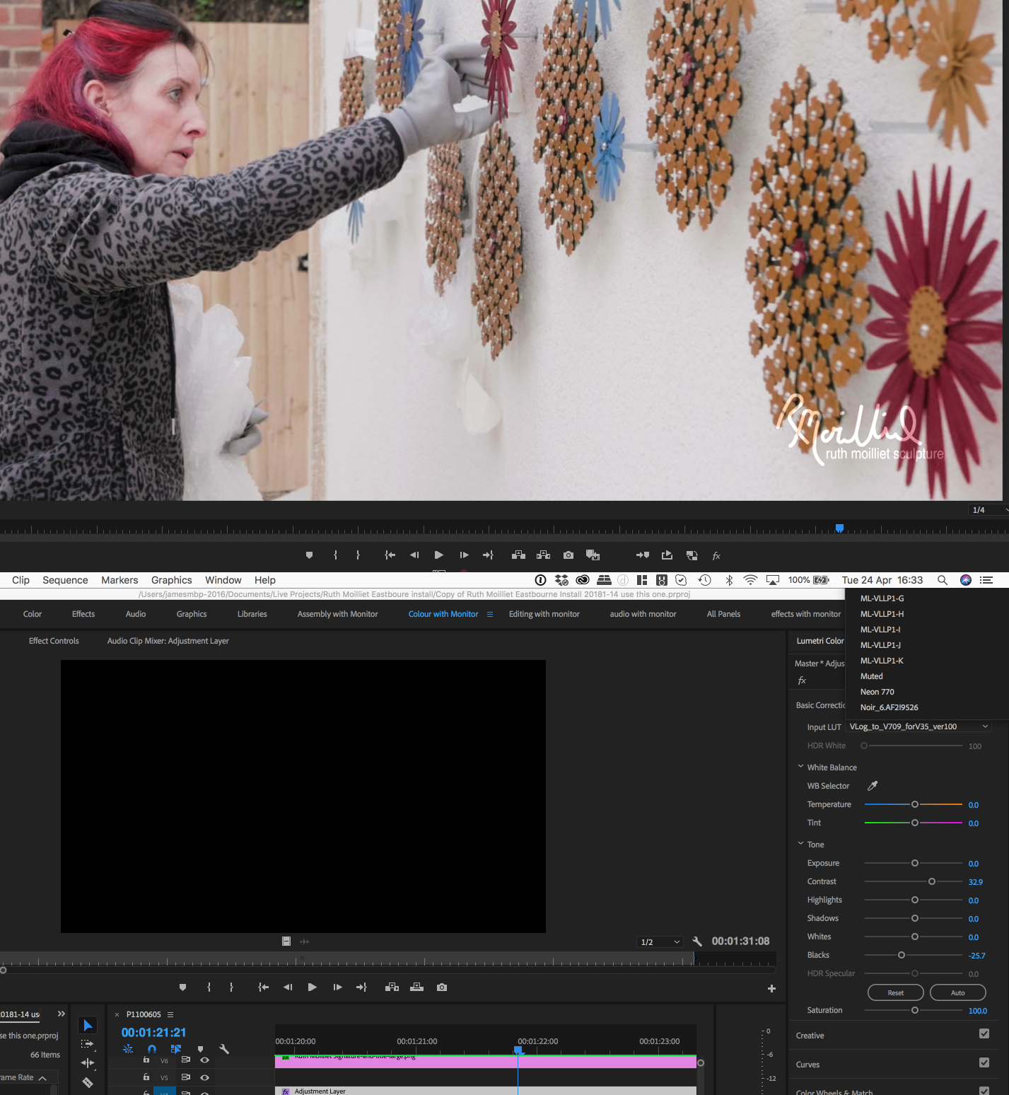Step forward one frame in Program monitor

[x=464, y=555]
